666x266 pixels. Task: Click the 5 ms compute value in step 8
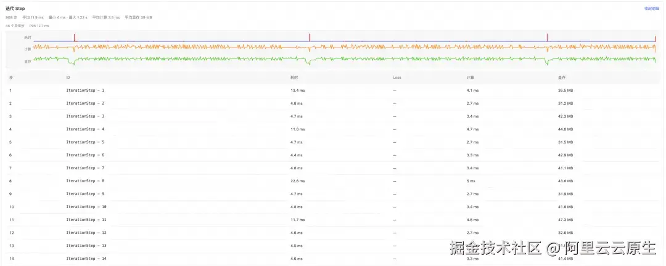[x=471, y=181]
